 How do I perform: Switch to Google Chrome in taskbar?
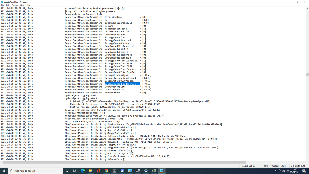(106, 171)
